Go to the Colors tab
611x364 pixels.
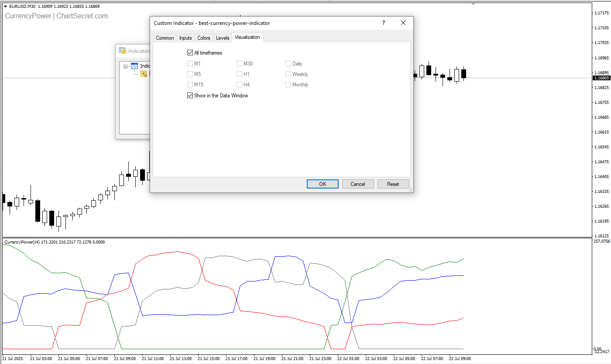coord(204,38)
